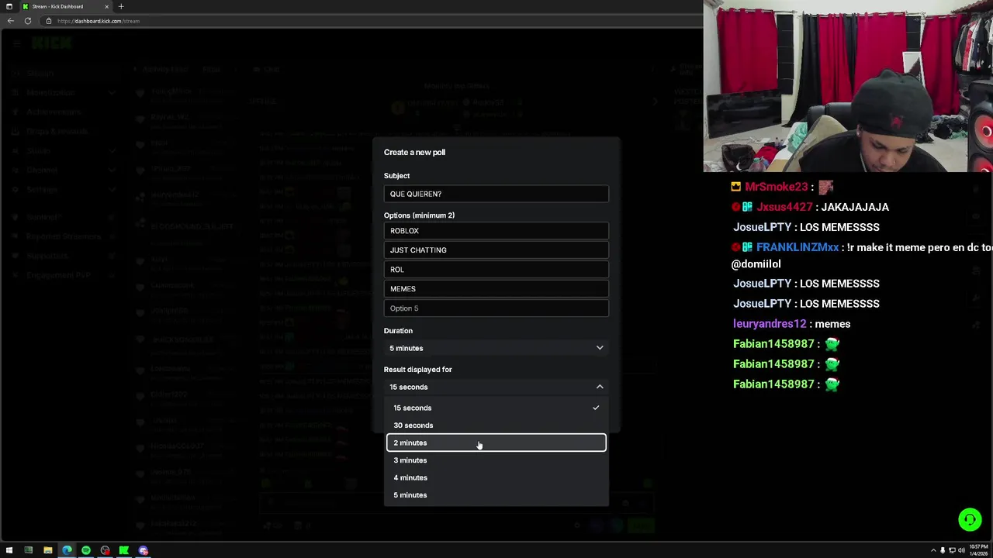This screenshot has height=558, width=993.
Task: Reload the Kick dashboard page
Action: click(x=28, y=21)
